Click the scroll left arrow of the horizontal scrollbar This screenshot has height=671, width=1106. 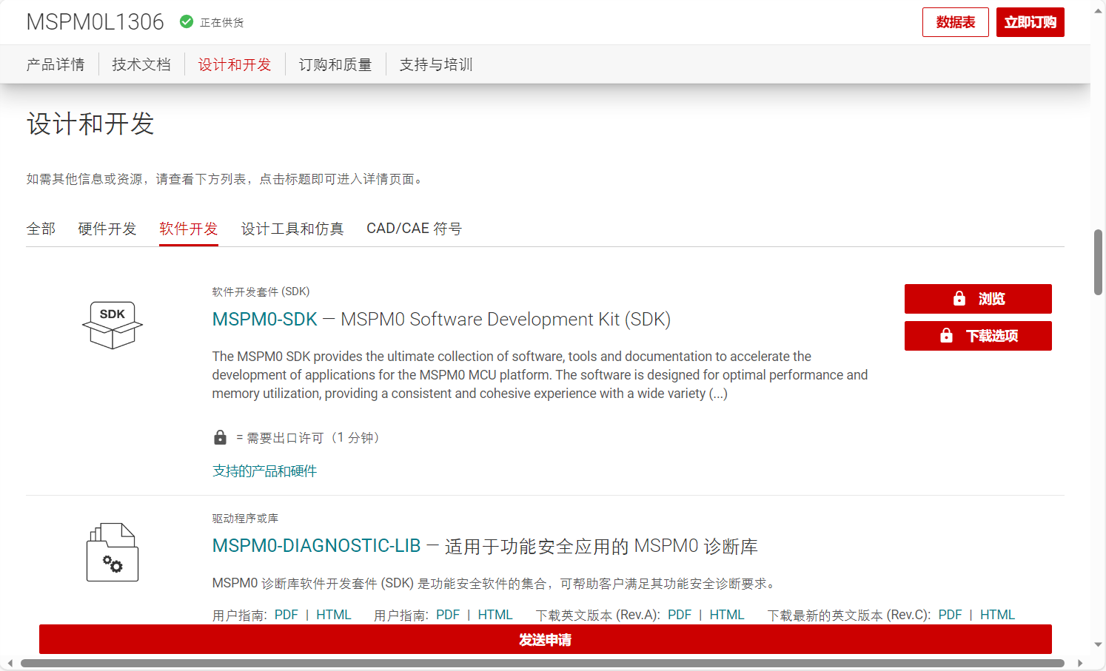[10, 664]
